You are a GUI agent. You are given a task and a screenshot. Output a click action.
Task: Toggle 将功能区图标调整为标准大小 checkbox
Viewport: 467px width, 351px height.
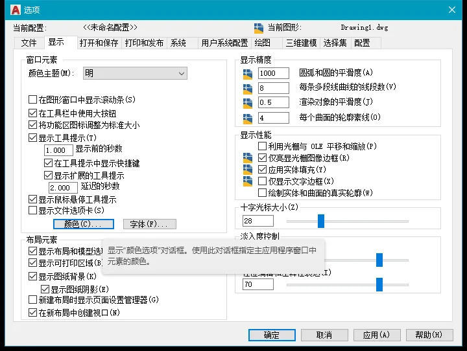pos(32,124)
